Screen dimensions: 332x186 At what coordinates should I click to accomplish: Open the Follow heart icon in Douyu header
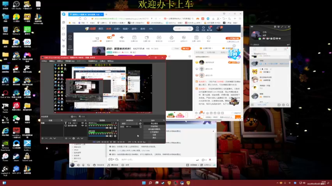(203, 29)
